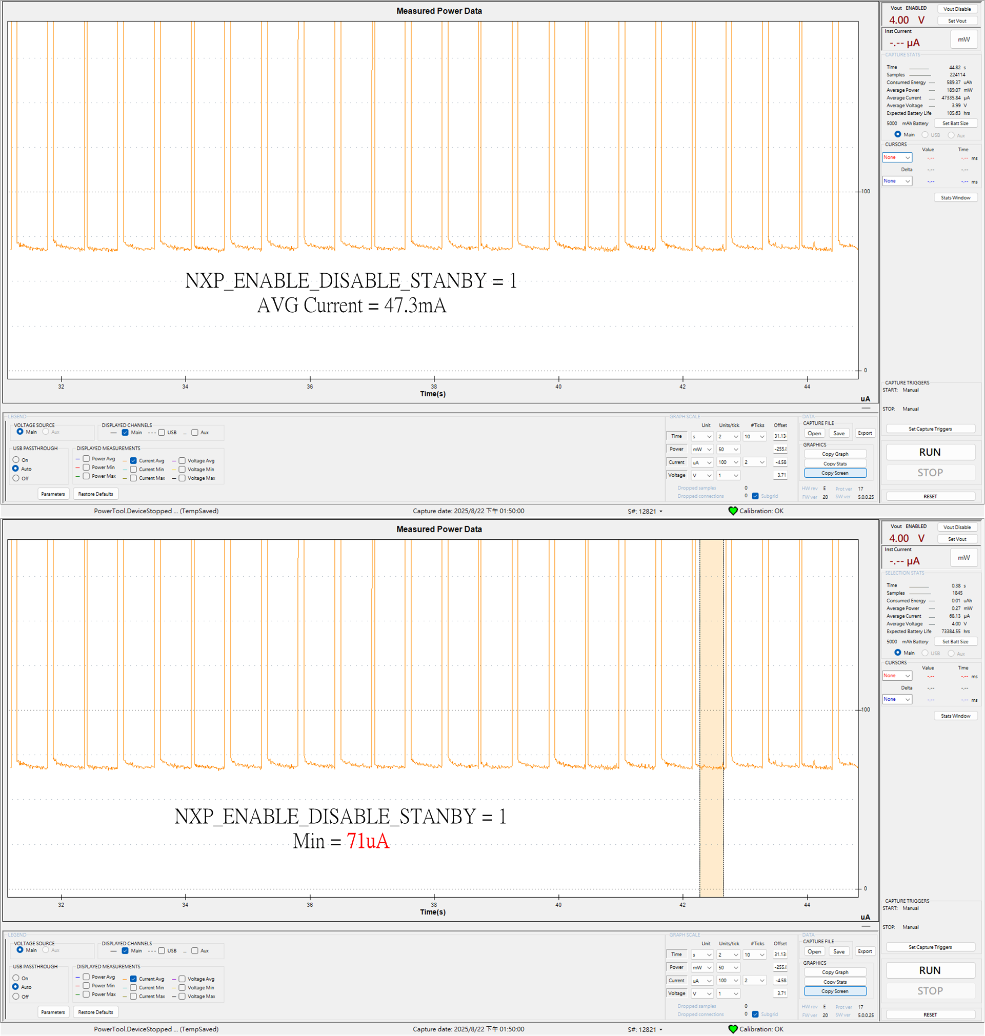Click the collapse dash below top graph's uA label
Screen dimensions: 985x1036
click(x=866, y=408)
